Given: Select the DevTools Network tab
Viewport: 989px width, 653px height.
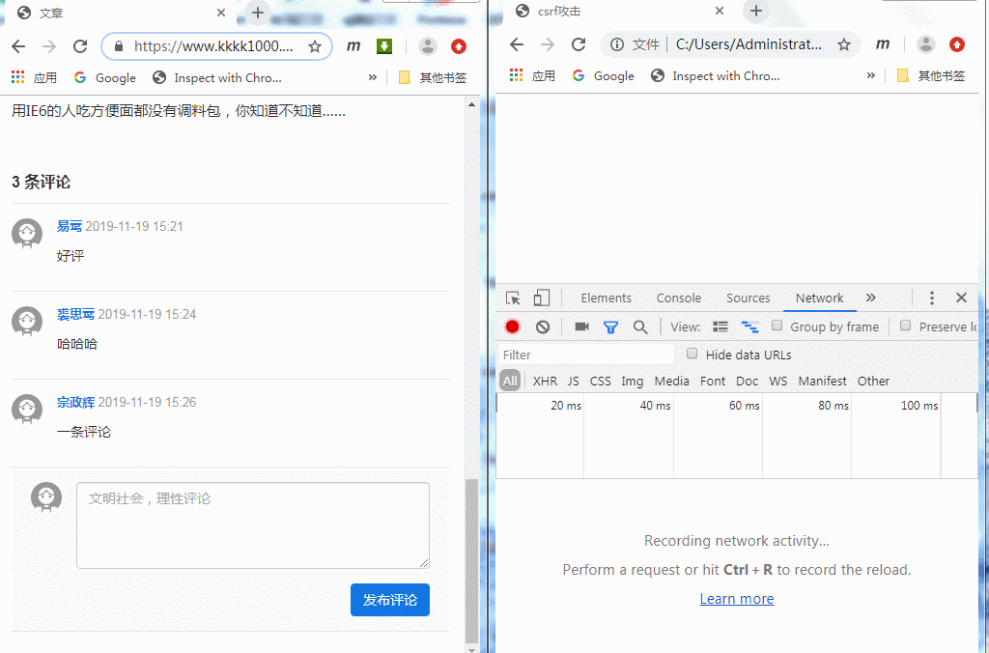Looking at the screenshot, I should 819,298.
